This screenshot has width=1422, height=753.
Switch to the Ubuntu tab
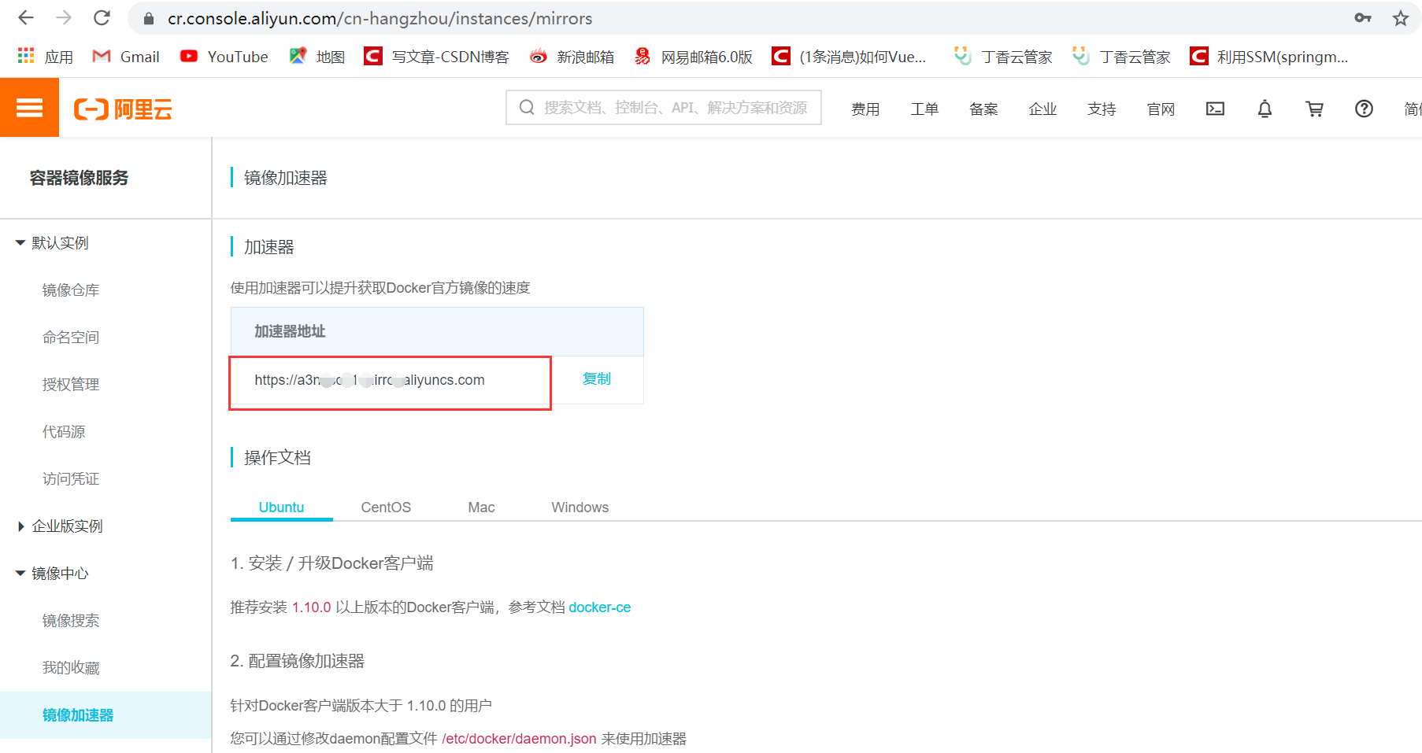pos(281,507)
